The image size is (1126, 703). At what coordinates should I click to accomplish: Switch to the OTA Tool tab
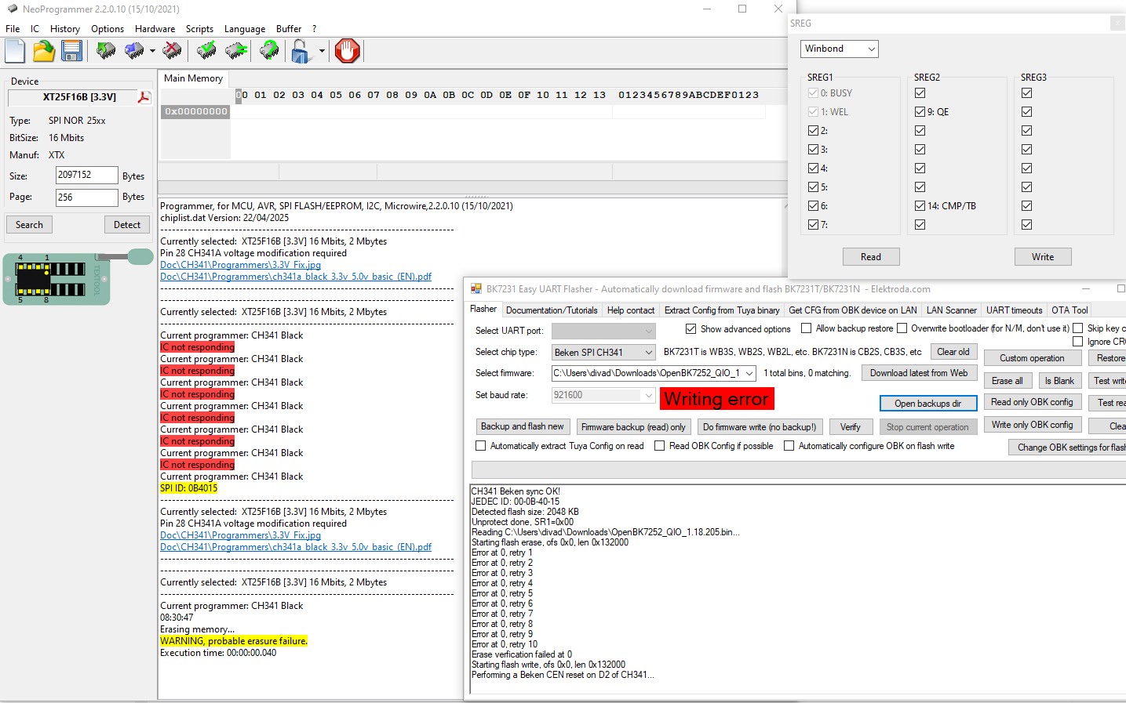click(1070, 310)
